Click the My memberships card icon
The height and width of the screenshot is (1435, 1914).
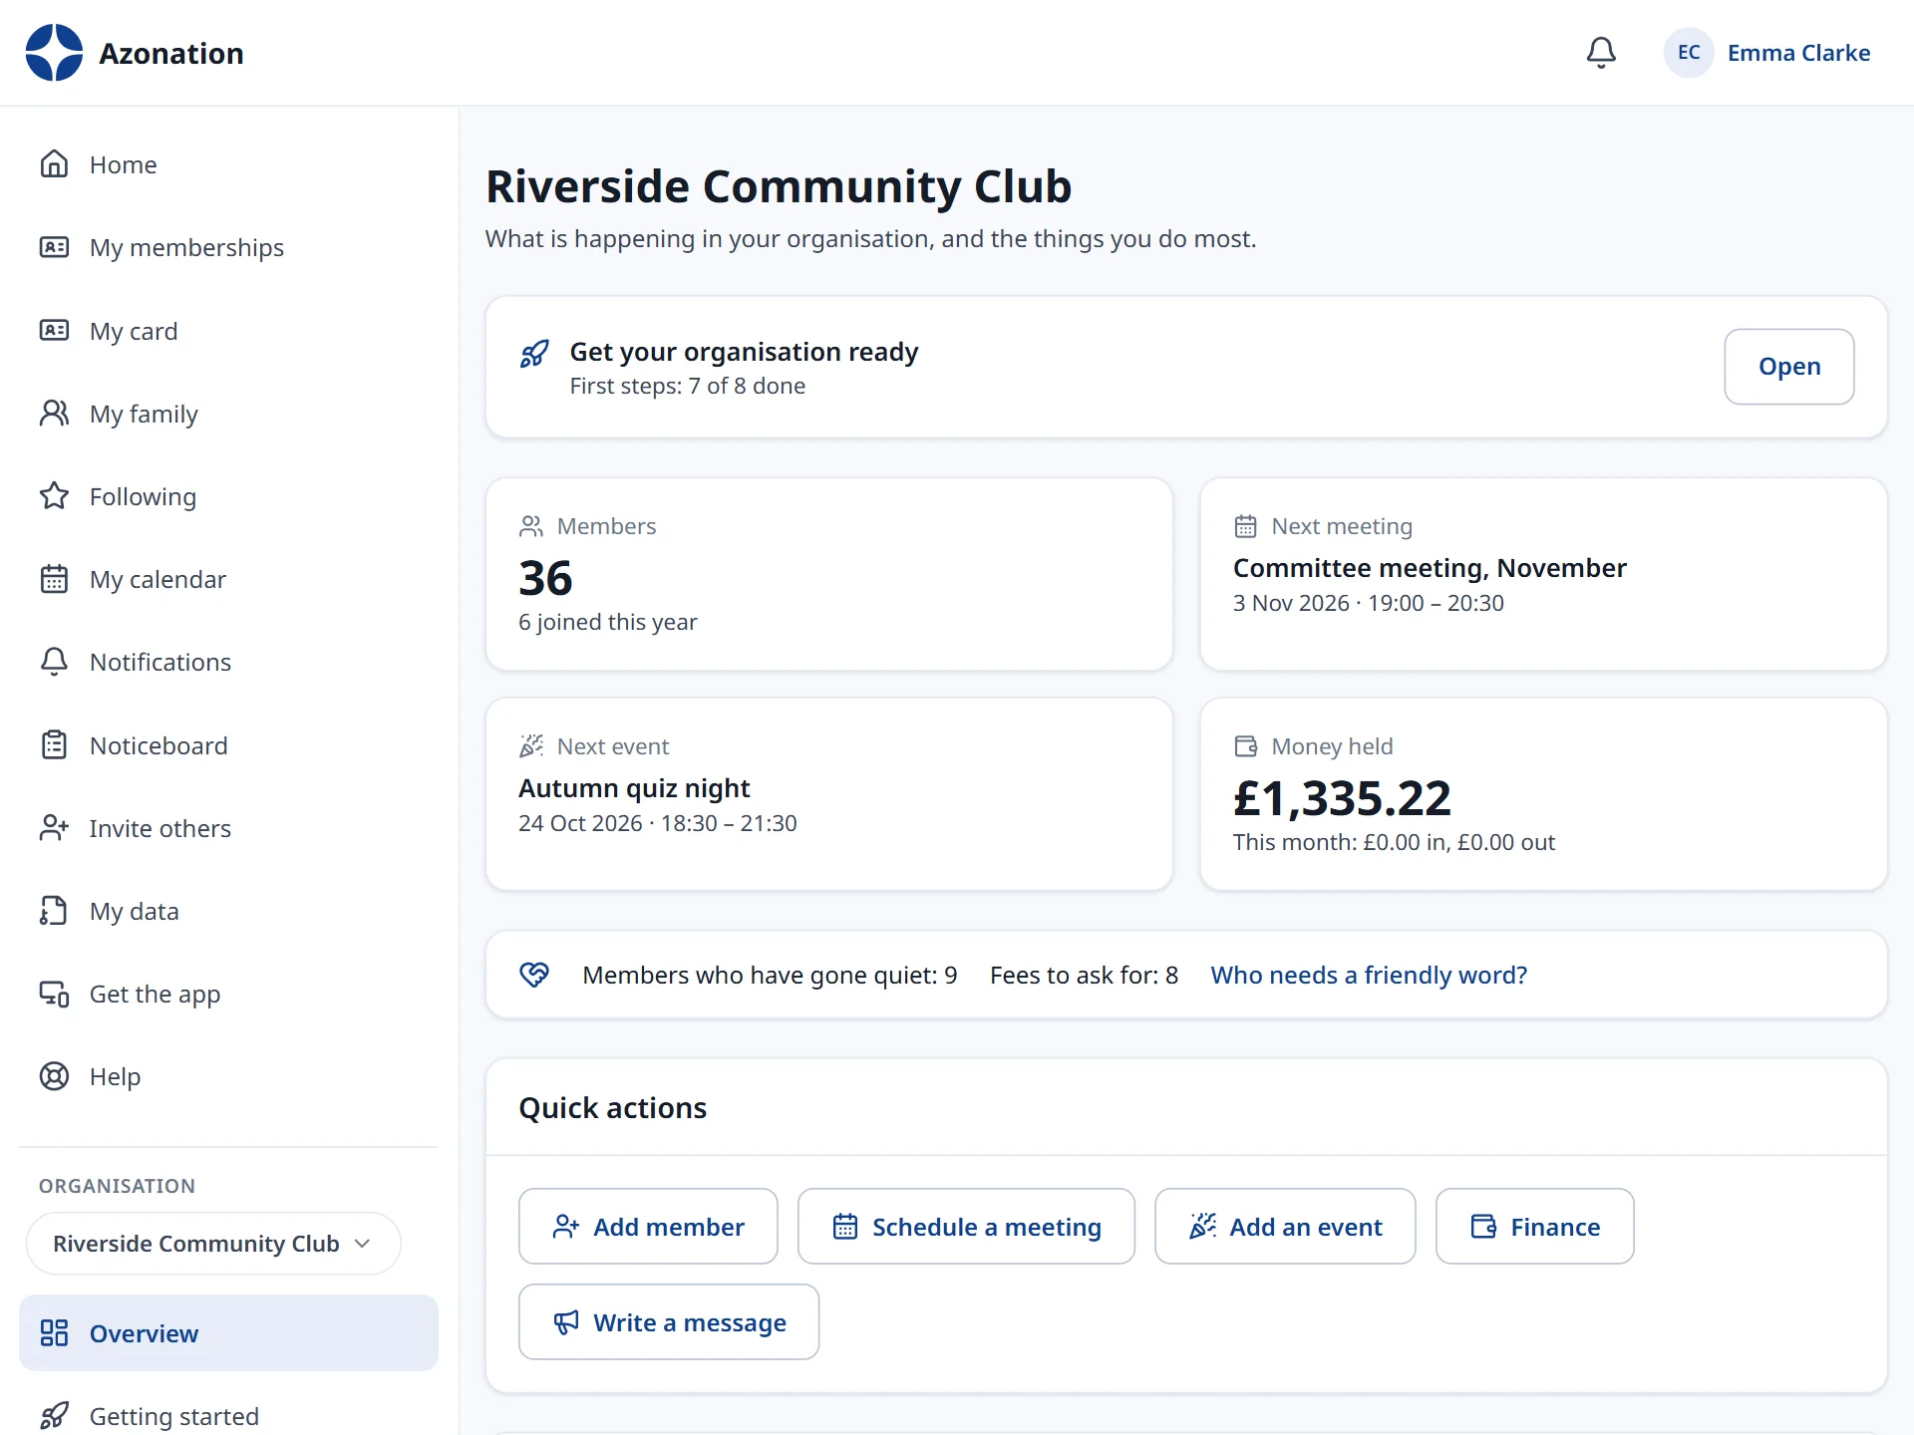point(54,247)
